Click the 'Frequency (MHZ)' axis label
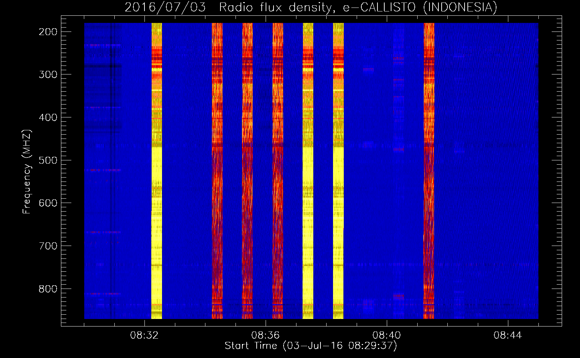The image size is (580, 358). pos(27,172)
